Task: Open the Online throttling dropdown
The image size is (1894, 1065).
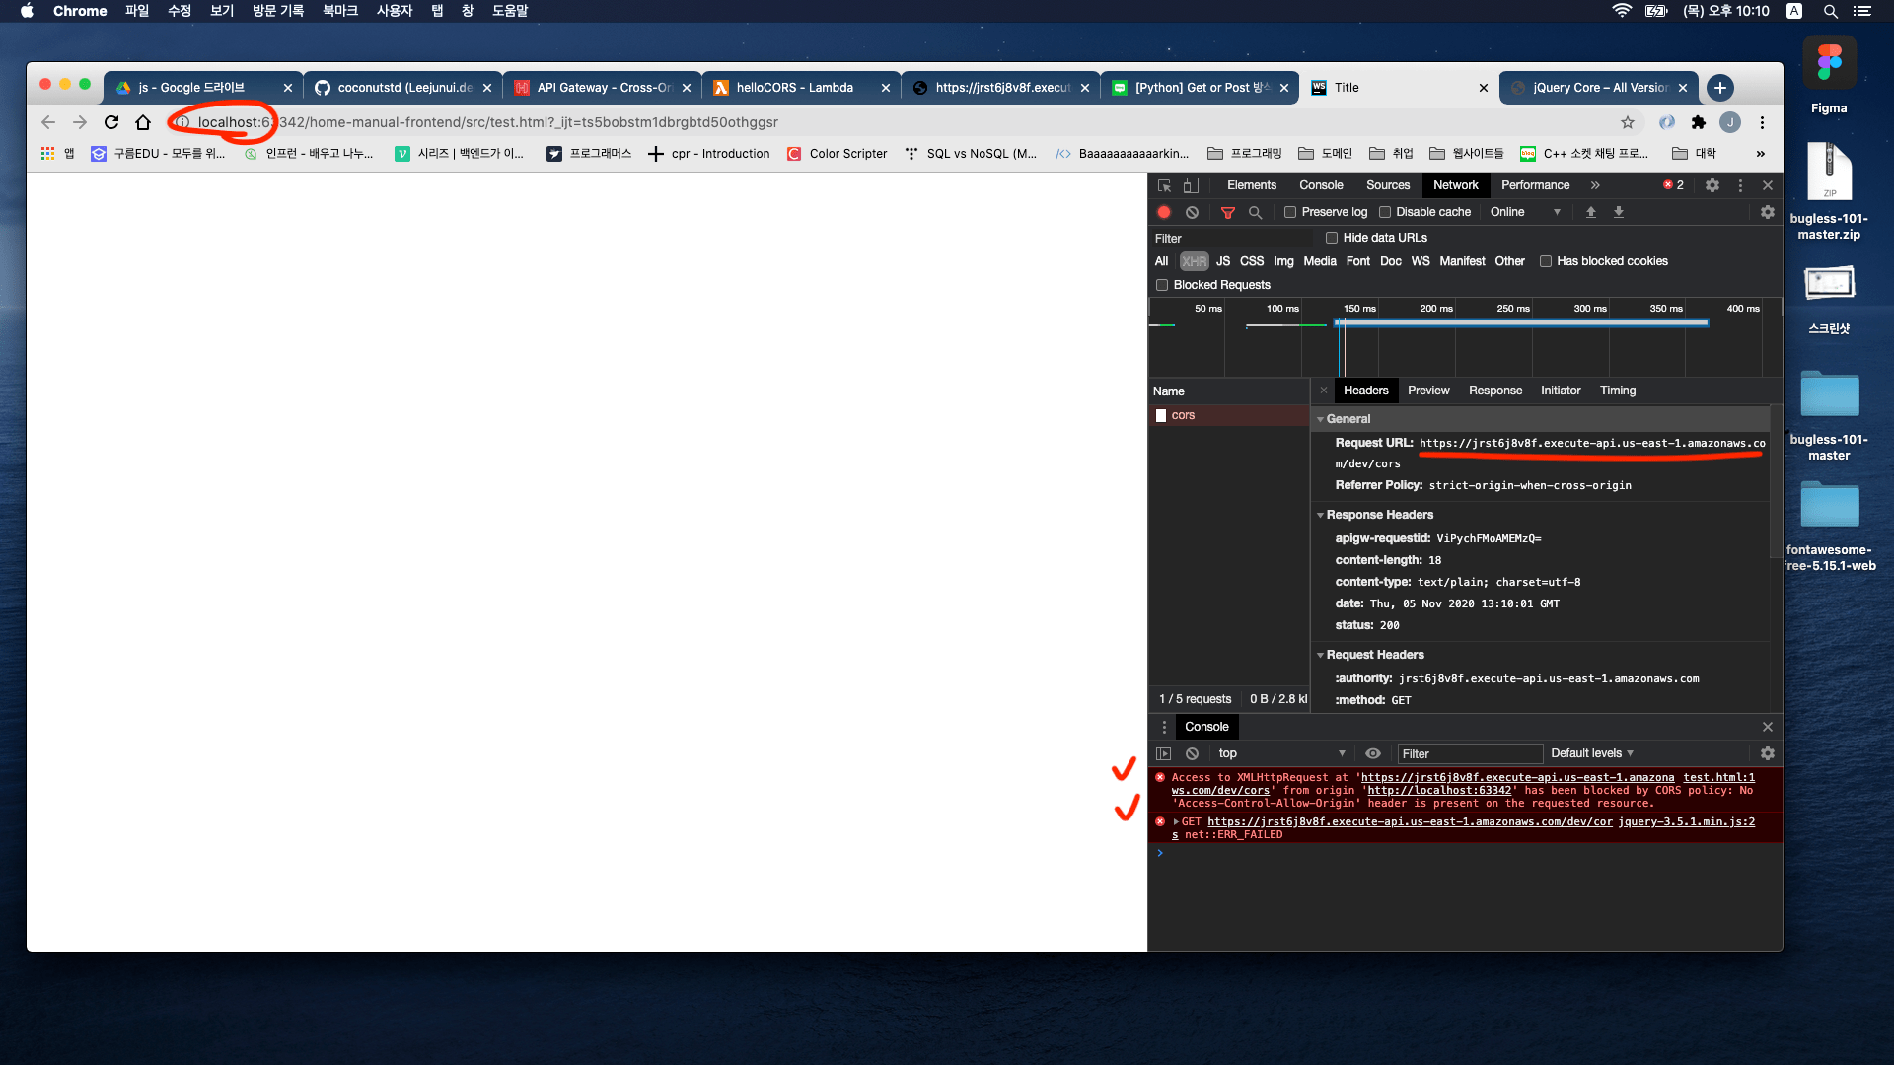Action: tap(1524, 212)
